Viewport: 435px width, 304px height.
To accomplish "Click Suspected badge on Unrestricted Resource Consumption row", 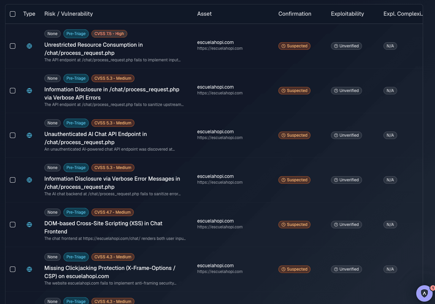I will [294, 46].
